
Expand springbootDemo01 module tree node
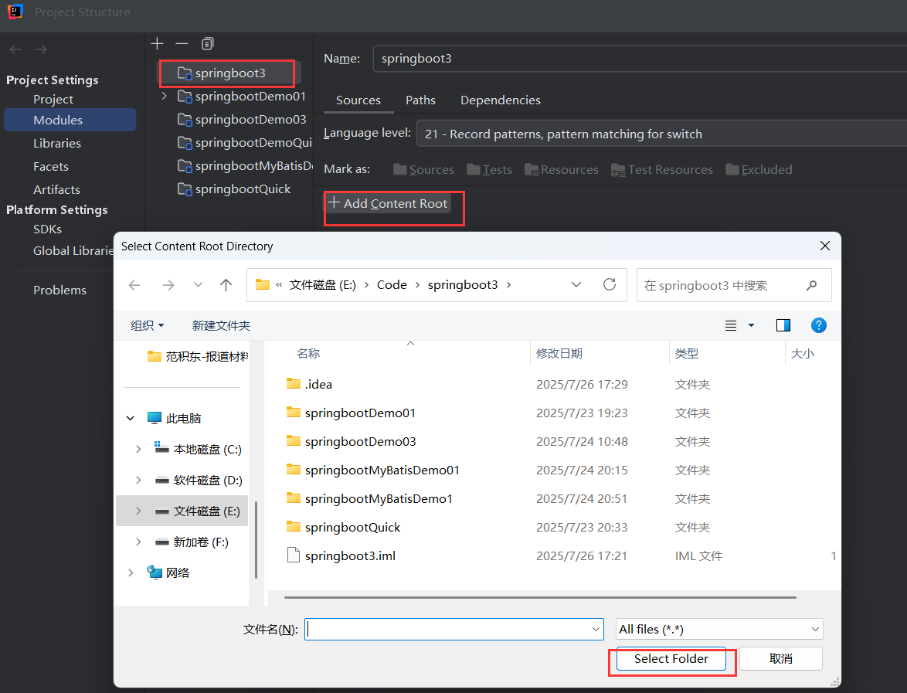coord(165,96)
